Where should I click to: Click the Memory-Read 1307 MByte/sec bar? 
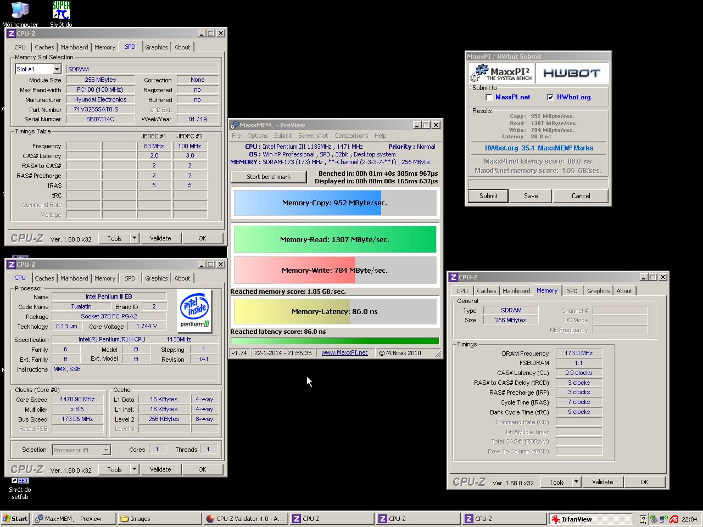pyautogui.click(x=335, y=239)
